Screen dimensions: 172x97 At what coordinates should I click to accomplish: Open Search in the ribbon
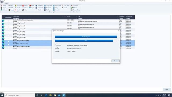tap(64, 8)
